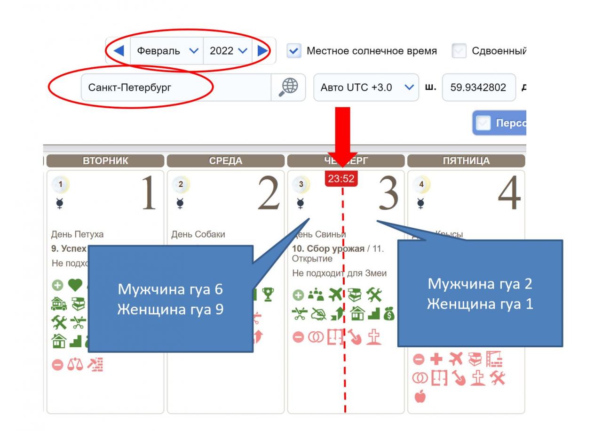This screenshot has height=431, width=602.
Task: Click the Санкт-Петербург city input field
Action: pos(175,87)
